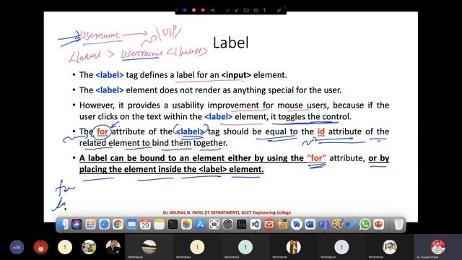Open Microsoft Word from the dock
The image size is (462, 260).
[310, 225]
